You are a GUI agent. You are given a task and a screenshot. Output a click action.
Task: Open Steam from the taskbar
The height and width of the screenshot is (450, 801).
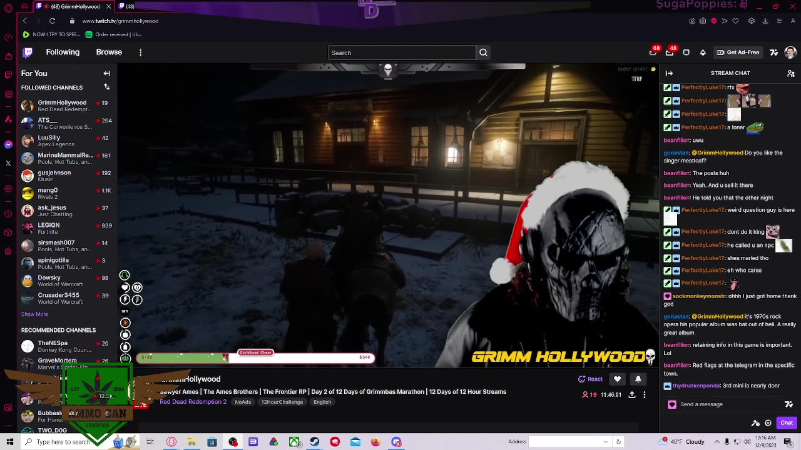point(314,442)
